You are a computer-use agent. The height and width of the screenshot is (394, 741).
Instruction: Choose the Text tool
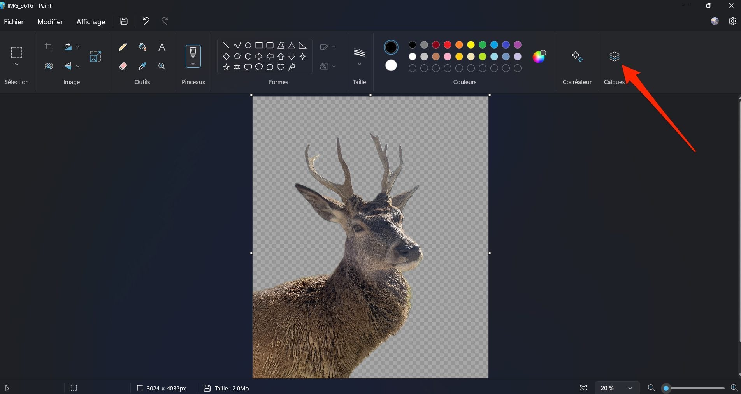[162, 47]
